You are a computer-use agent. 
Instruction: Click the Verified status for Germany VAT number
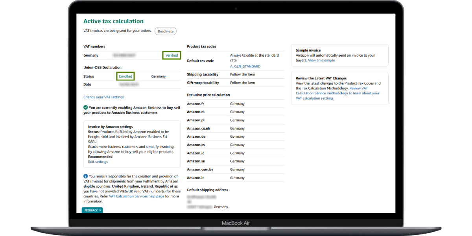[x=171, y=55]
